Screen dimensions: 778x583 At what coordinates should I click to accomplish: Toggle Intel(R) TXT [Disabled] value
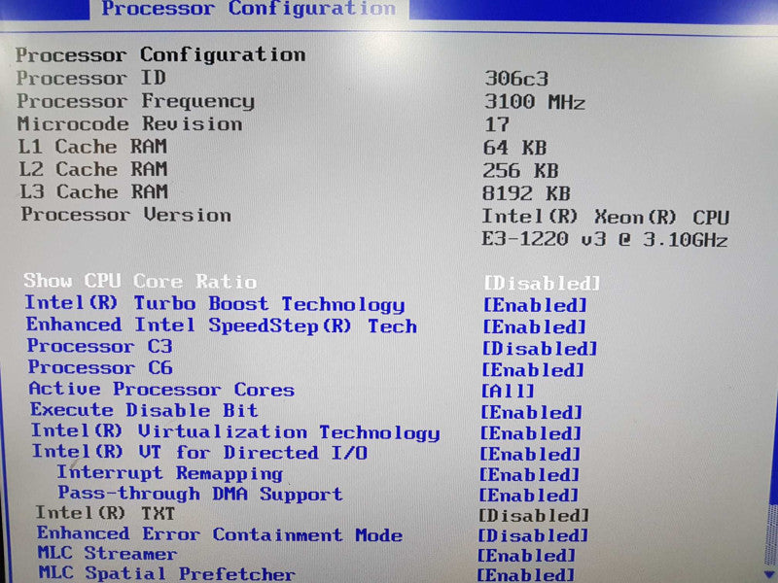coord(533,516)
